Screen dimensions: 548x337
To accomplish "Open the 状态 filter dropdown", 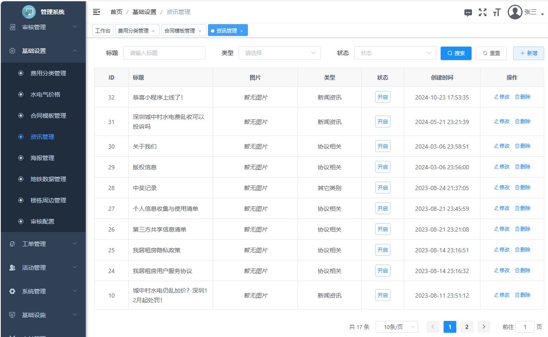I will pos(395,53).
